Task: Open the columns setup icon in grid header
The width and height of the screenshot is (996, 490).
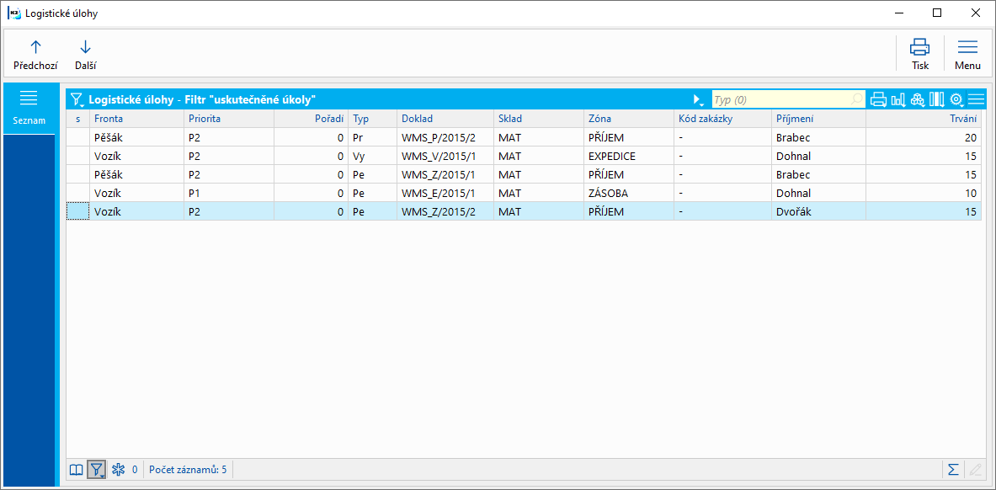Action: pos(937,100)
